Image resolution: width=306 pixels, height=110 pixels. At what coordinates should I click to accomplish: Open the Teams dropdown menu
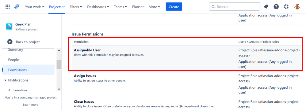[x=120, y=7]
